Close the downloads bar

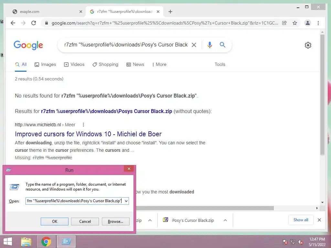pos(319,220)
